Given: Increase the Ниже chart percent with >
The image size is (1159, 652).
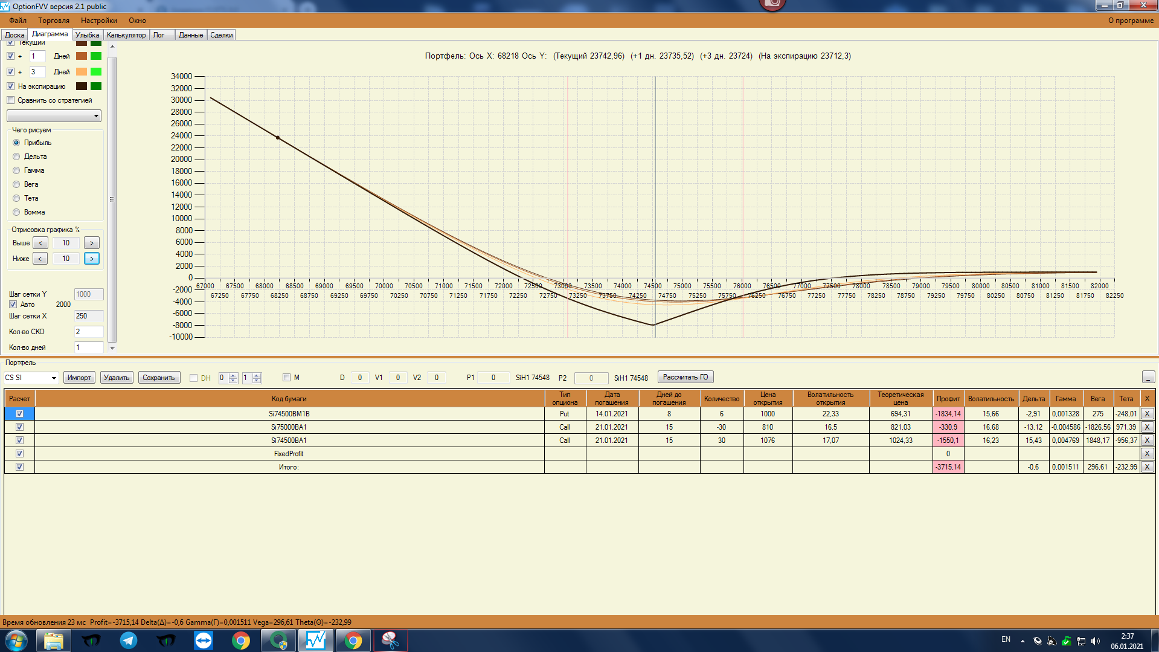Looking at the screenshot, I should tap(92, 259).
